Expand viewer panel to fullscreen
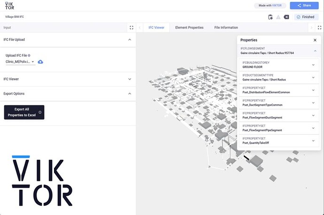This screenshot has height=215, width=324. pos(319,28)
